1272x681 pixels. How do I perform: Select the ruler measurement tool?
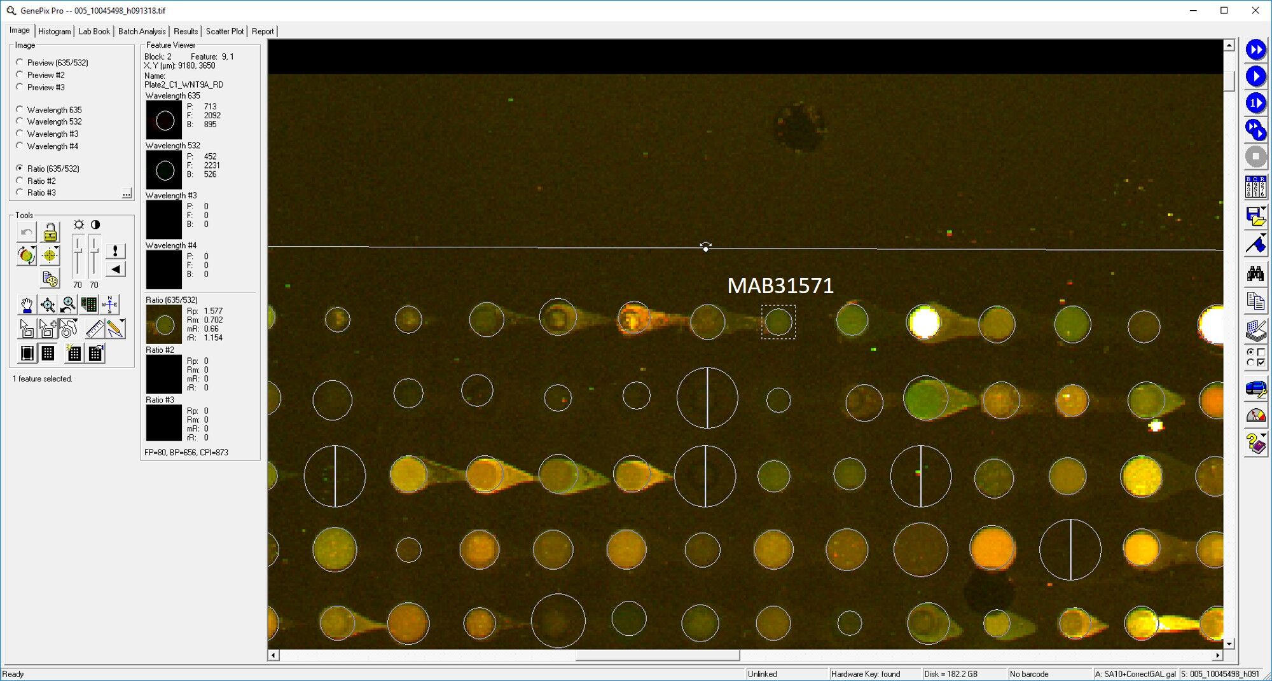[x=94, y=329]
